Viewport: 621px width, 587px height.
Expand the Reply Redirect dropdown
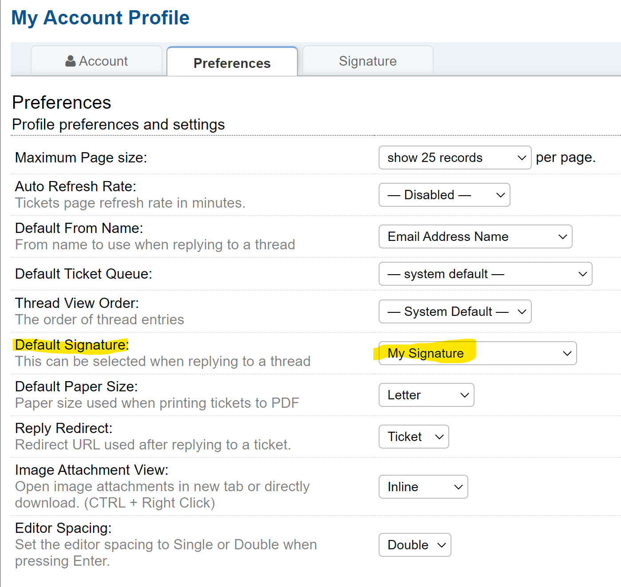point(413,437)
